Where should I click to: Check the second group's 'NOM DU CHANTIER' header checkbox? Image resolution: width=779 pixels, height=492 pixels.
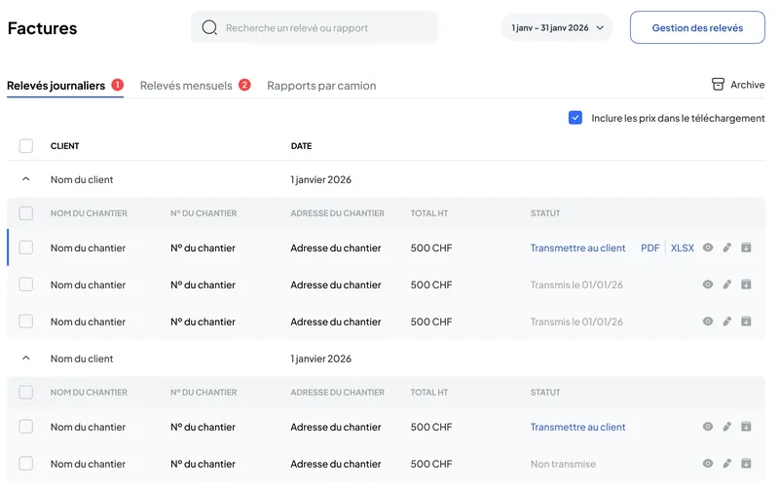click(x=26, y=392)
